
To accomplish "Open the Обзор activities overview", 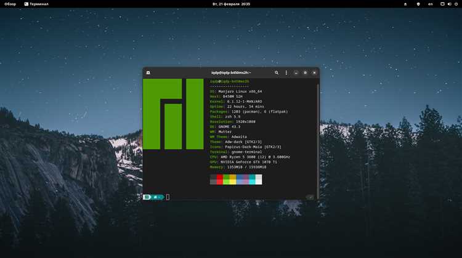I will click(10, 4).
